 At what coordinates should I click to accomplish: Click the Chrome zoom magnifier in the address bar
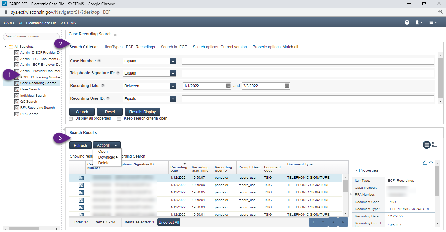[x=440, y=12]
